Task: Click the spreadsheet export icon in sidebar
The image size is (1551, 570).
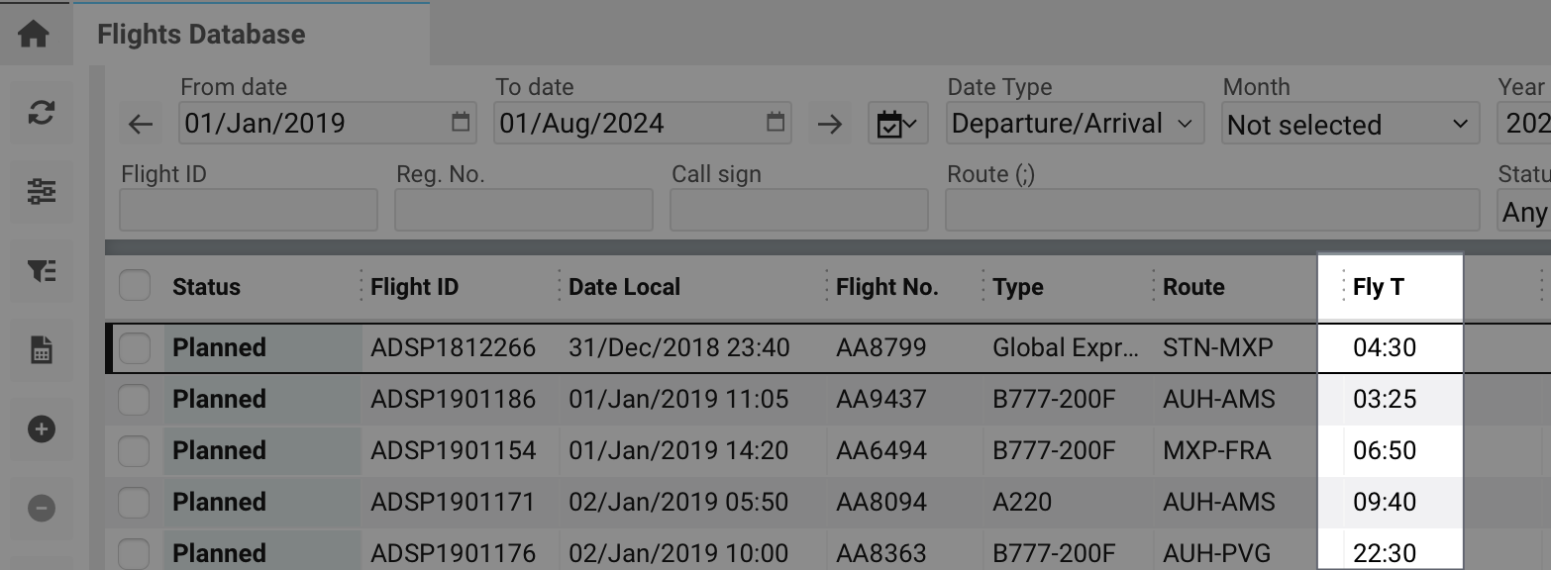Action: 41,349
